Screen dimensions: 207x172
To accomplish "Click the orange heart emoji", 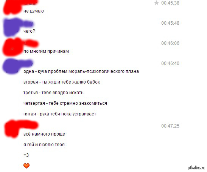I will tap(26, 166).
